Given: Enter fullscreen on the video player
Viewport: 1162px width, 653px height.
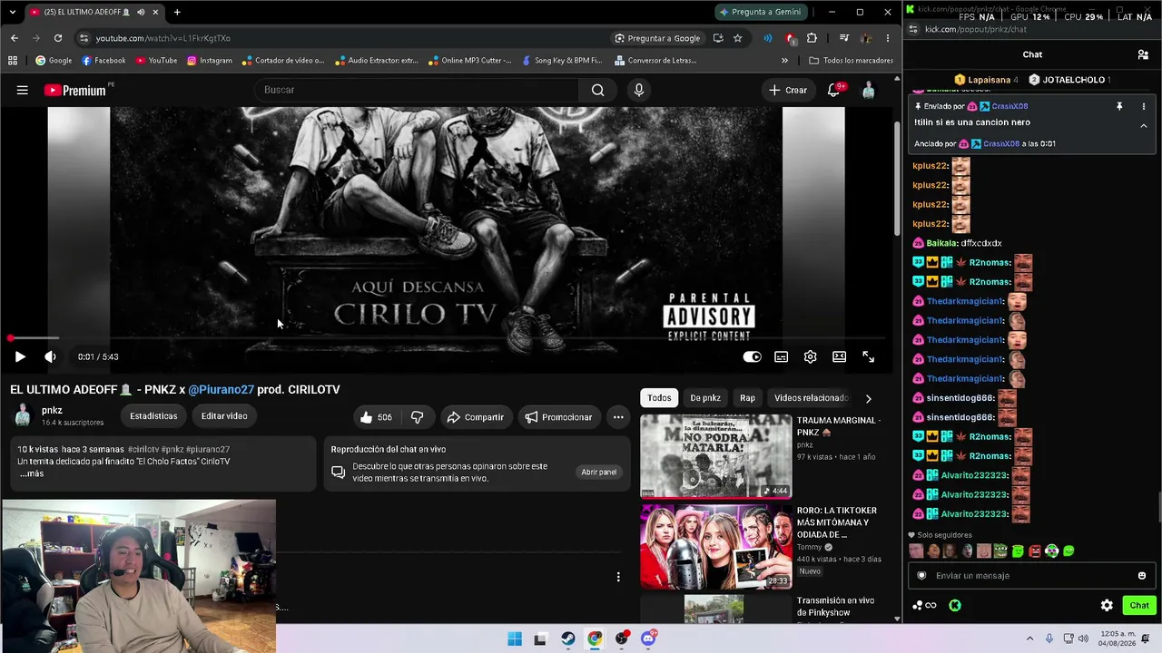Looking at the screenshot, I should (869, 357).
